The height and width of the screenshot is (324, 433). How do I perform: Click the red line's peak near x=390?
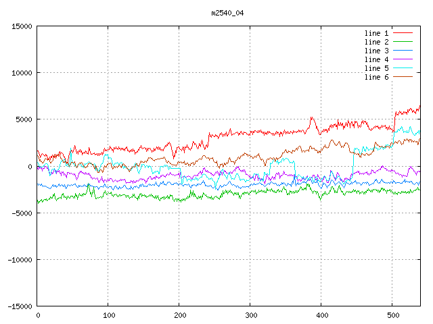311,118
